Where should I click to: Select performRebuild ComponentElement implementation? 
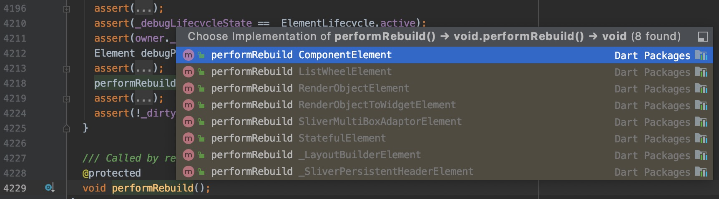(444, 55)
